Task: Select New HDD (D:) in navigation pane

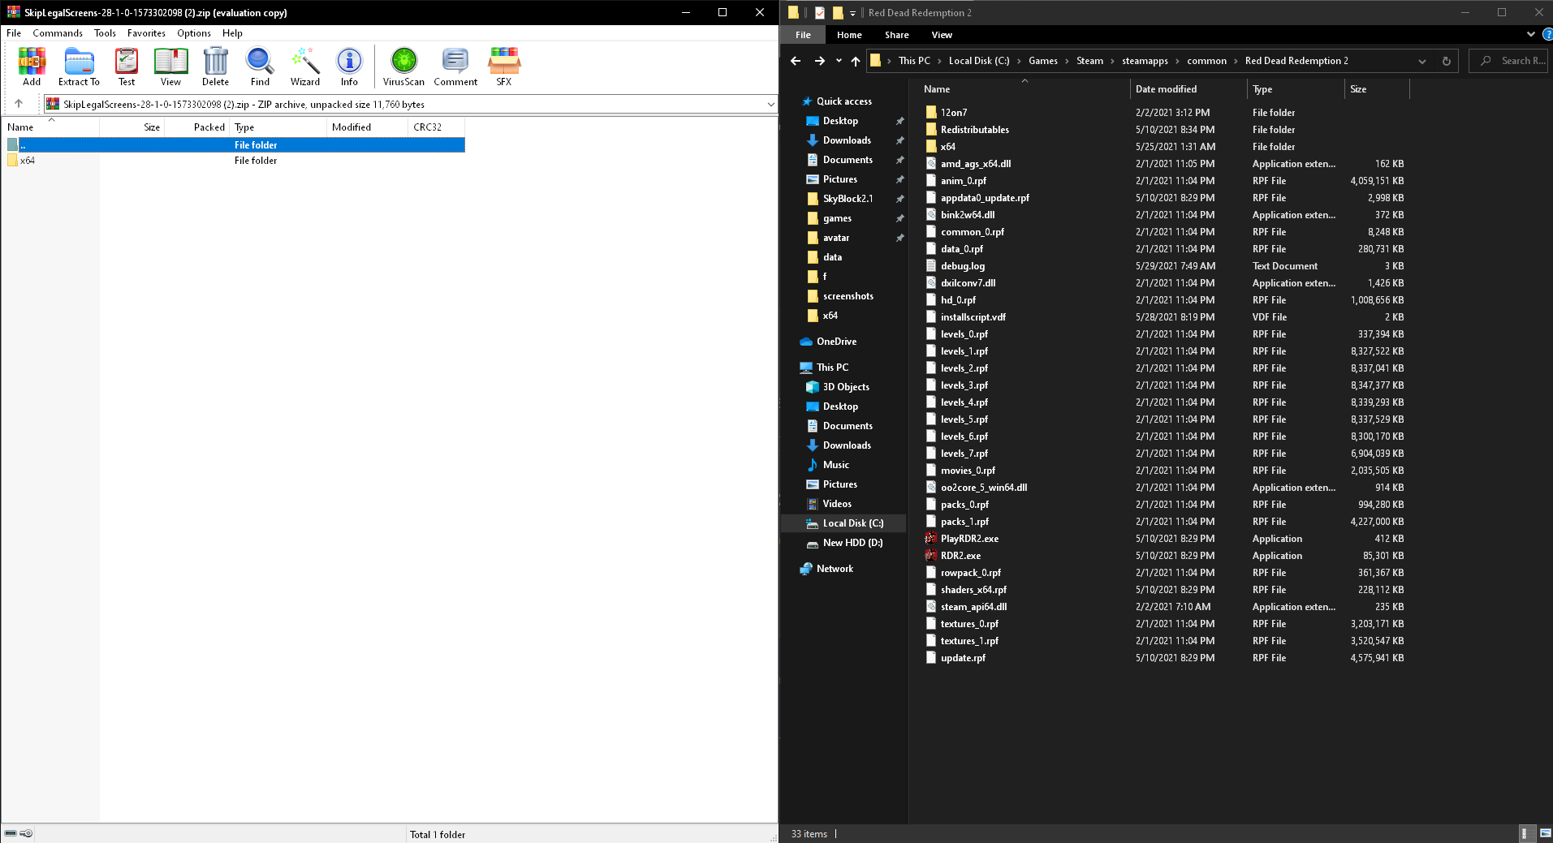Action: click(x=852, y=543)
